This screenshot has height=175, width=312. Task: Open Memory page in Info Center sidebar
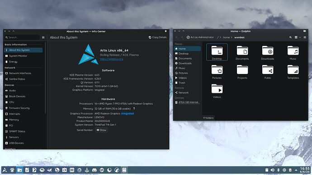23,120
